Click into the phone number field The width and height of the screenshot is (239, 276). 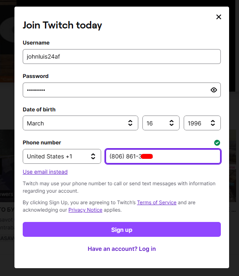point(163,156)
